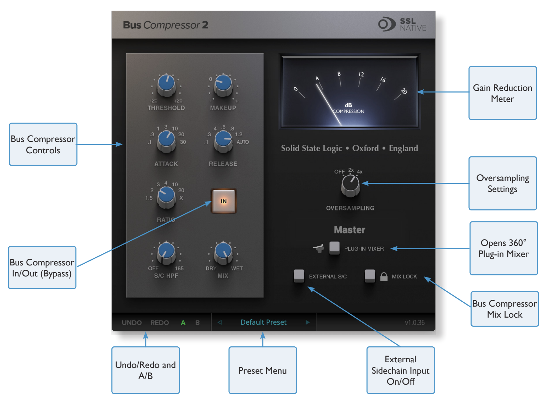The image size is (546, 401).
Task: Click the REDO button
Action: click(x=160, y=323)
